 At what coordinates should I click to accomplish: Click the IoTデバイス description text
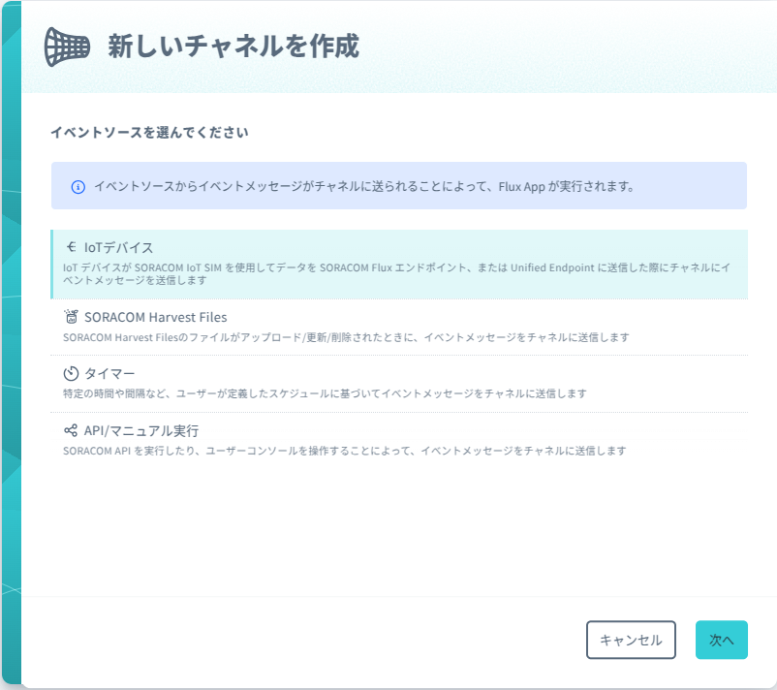(x=396, y=273)
